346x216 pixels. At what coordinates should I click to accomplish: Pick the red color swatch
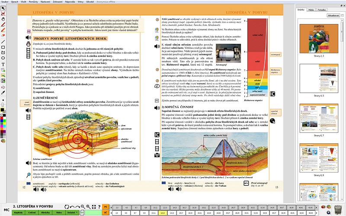(2, 118)
